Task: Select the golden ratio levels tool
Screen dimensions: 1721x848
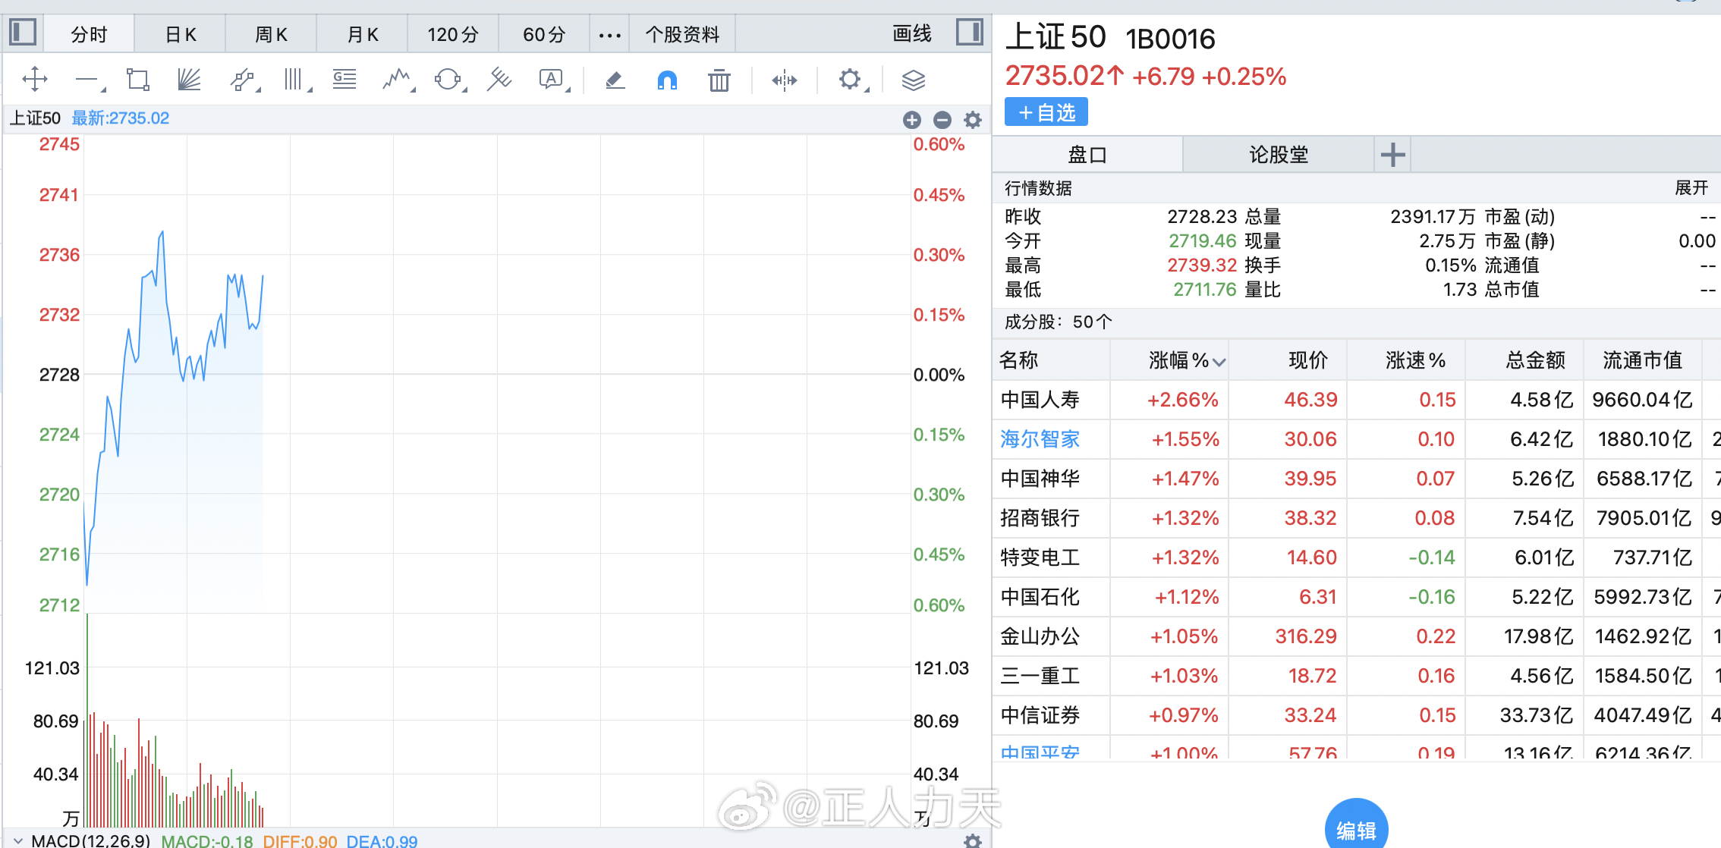Action: 345,79
